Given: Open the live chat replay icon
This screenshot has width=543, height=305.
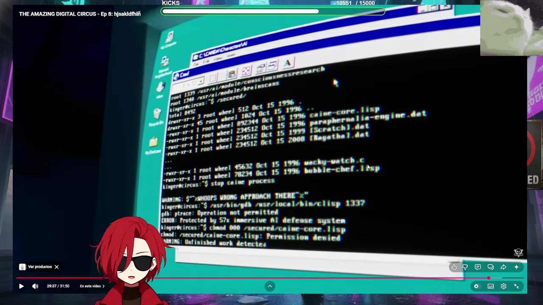Looking at the screenshot, I should 490,267.
